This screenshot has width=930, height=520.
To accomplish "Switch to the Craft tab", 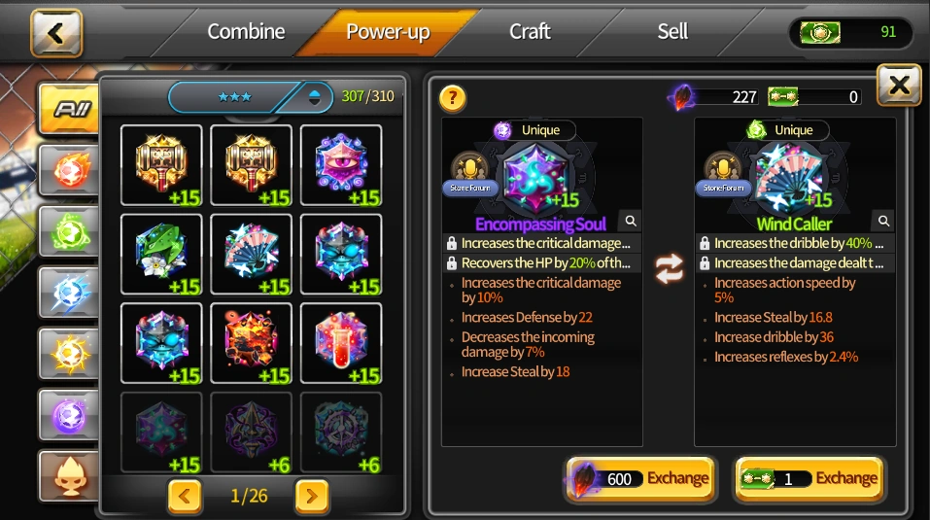I will (530, 31).
